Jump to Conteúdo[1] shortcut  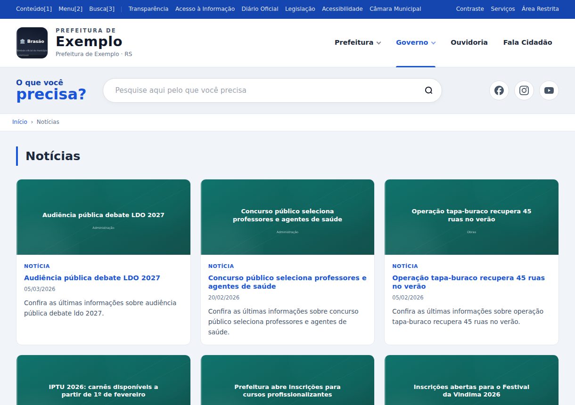point(34,9)
